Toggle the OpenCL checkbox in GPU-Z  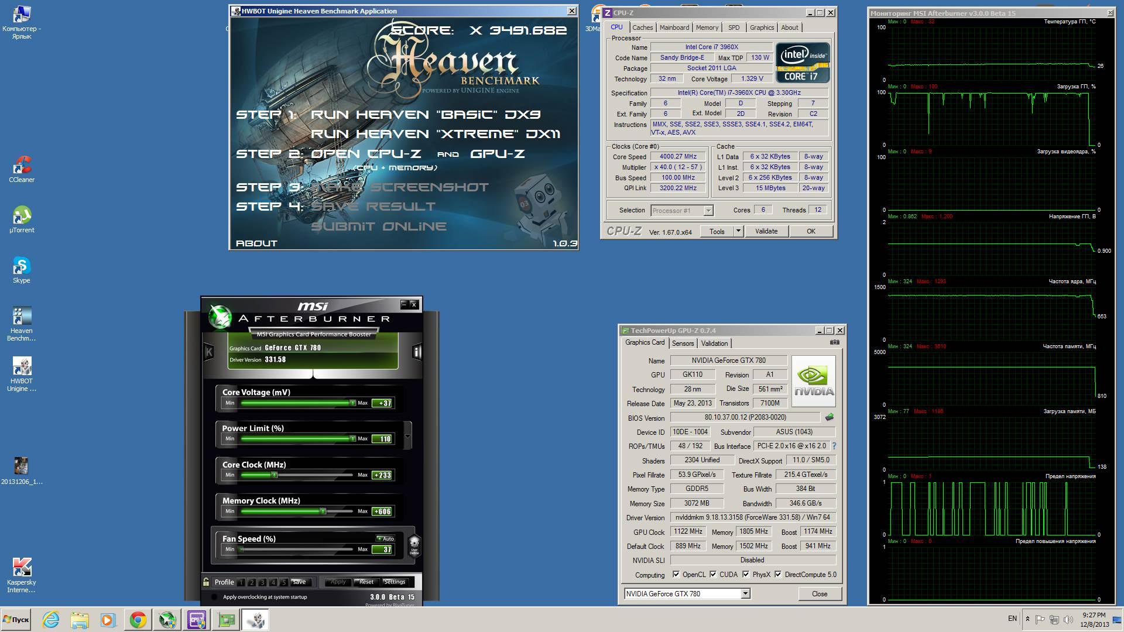676,575
